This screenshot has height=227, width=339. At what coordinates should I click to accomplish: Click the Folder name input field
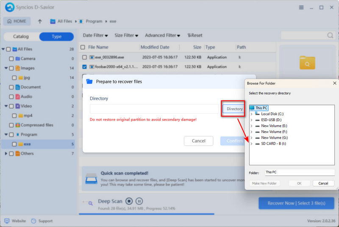[300, 172]
